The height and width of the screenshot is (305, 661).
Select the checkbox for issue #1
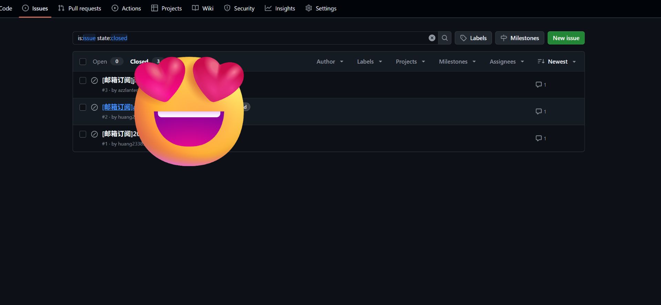click(83, 134)
